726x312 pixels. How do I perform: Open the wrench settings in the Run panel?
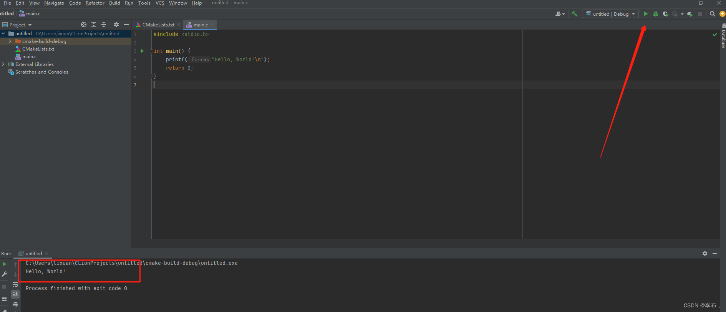click(x=4, y=274)
